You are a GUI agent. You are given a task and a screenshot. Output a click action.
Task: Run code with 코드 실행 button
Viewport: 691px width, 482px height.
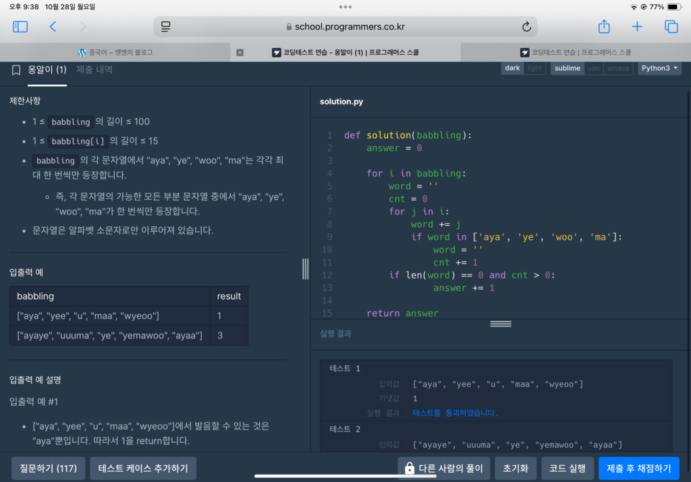coord(567,468)
